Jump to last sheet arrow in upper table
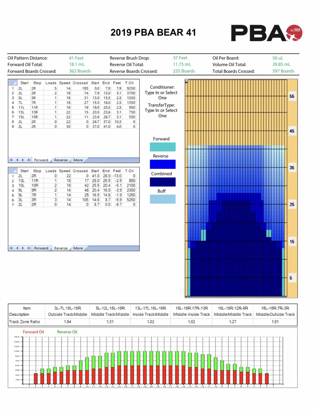 click(x=29, y=160)
